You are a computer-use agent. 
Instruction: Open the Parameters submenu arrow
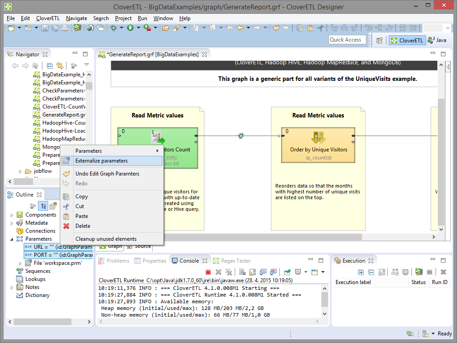[x=157, y=151]
